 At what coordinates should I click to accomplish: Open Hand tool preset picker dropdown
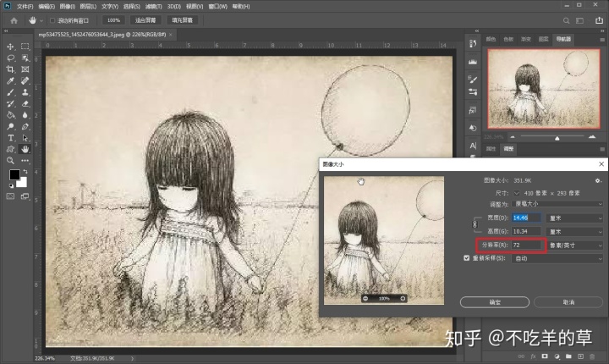pos(41,20)
